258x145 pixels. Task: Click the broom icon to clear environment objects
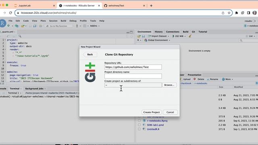pos(190,36)
